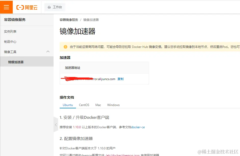Open the docker-ce documentation link
The height and width of the screenshot is (156, 240).
coord(138,127)
